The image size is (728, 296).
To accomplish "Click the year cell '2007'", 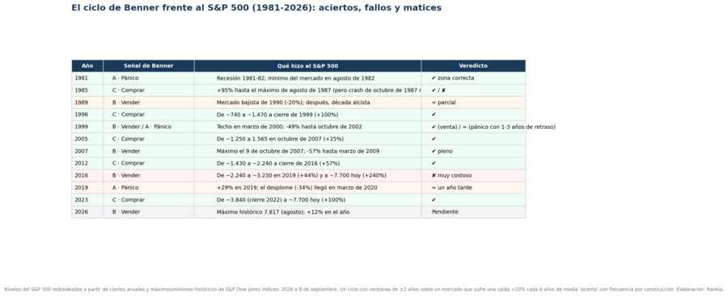I will click(x=87, y=151).
